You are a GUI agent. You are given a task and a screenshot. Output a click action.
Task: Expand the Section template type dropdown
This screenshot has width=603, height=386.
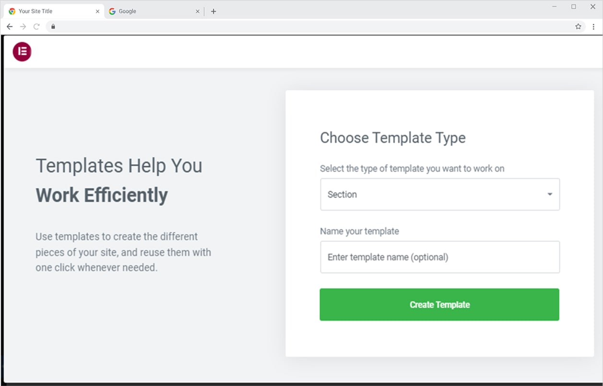(x=439, y=194)
